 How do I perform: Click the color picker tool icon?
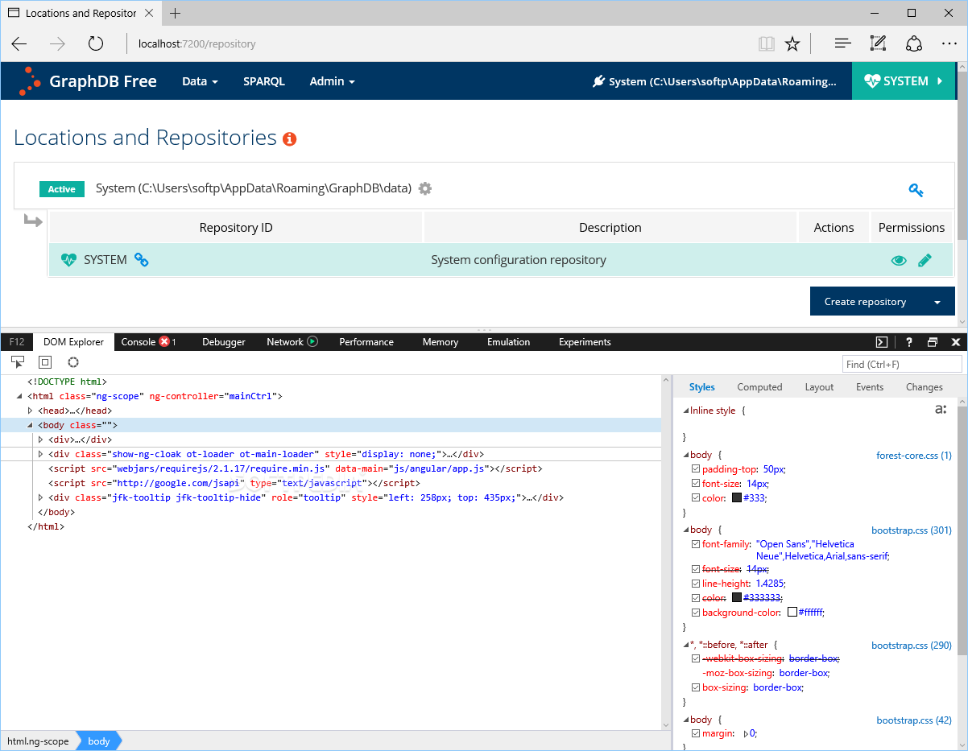(x=73, y=363)
